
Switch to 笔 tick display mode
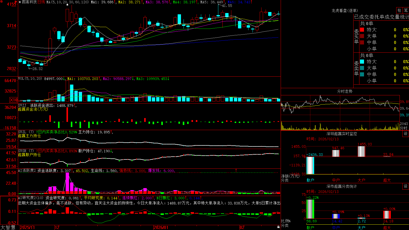pos(406,10)
